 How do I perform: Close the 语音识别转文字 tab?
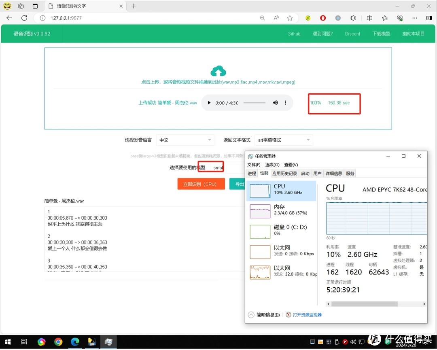pos(121,6)
